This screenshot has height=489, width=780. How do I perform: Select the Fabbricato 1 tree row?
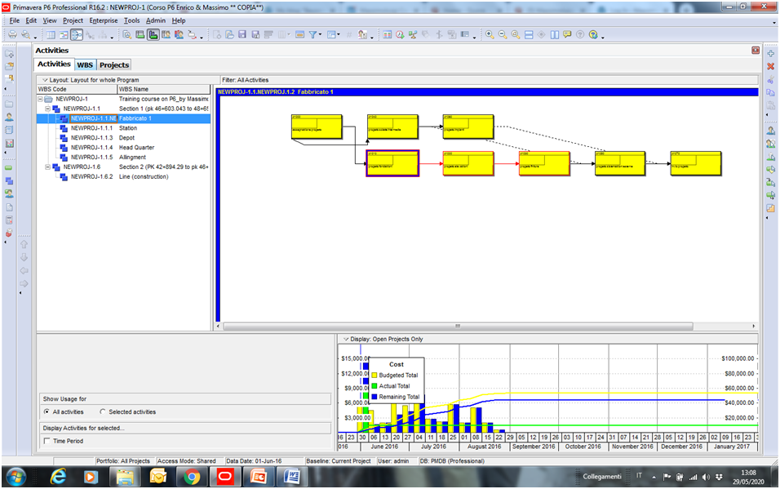click(123, 118)
